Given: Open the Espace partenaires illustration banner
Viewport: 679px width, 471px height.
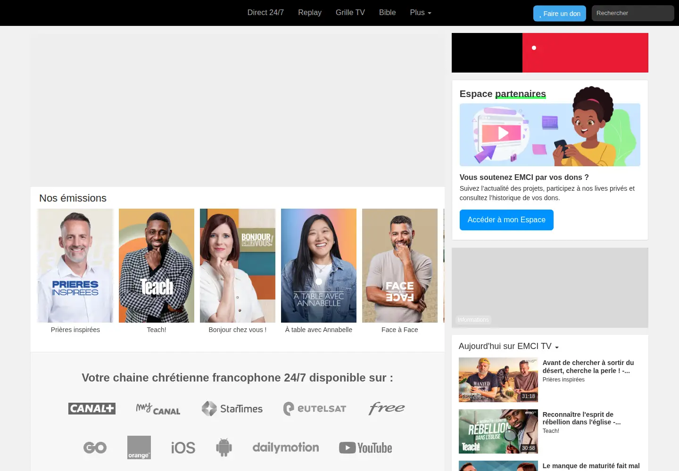Looking at the screenshot, I should click(x=550, y=134).
